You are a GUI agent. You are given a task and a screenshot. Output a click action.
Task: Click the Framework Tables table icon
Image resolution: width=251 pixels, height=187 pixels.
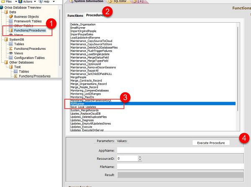pyautogui.click(x=11, y=21)
